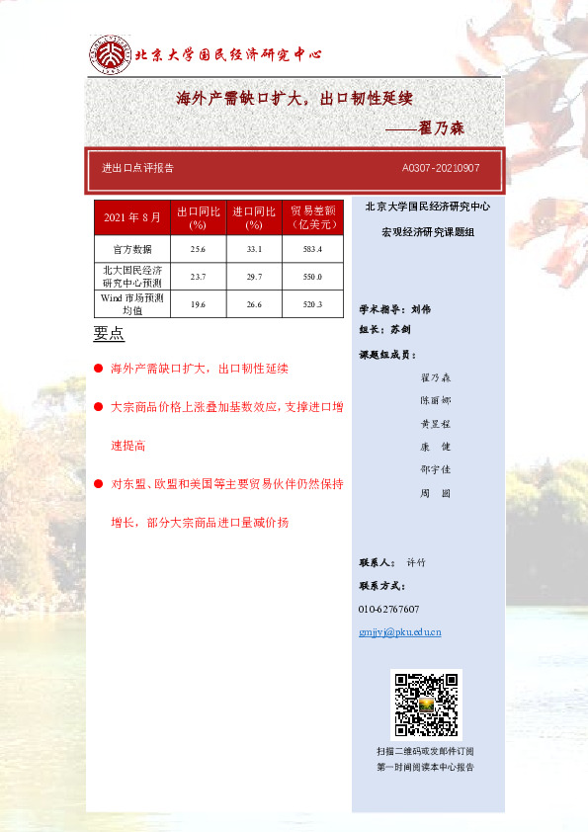588x832 pixels.
Task: Click member name 周圆
Action: (436, 493)
